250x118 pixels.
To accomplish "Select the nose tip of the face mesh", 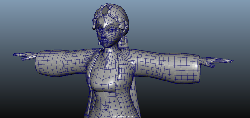I will [x=103, y=37].
